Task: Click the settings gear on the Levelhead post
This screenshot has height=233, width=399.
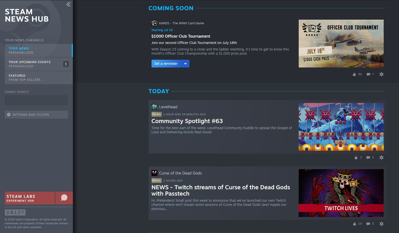Action: 381,157
